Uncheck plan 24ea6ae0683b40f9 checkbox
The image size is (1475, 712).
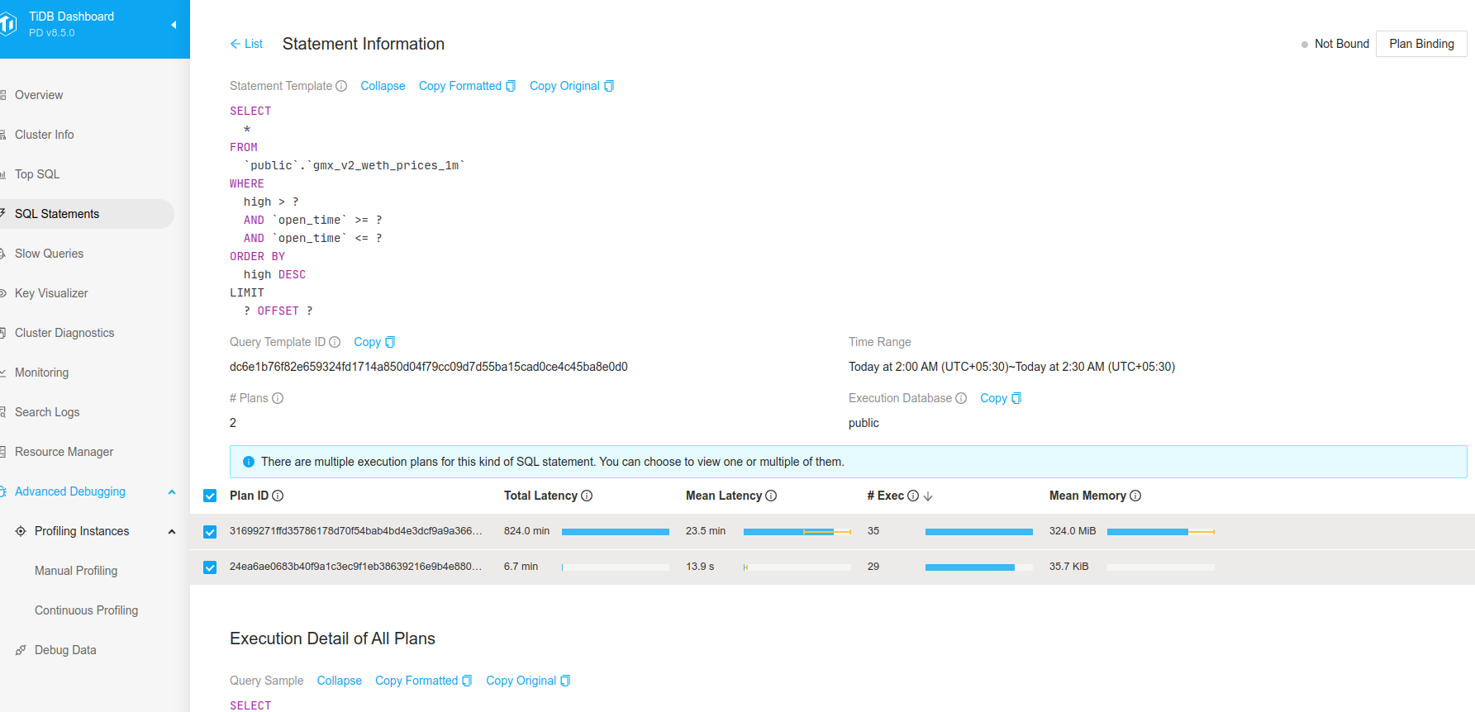click(210, 567)
